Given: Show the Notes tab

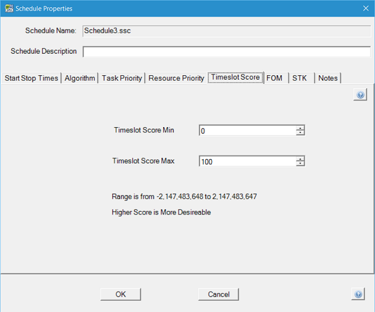Looking at the screenshot, I should (x=328, y=78).
